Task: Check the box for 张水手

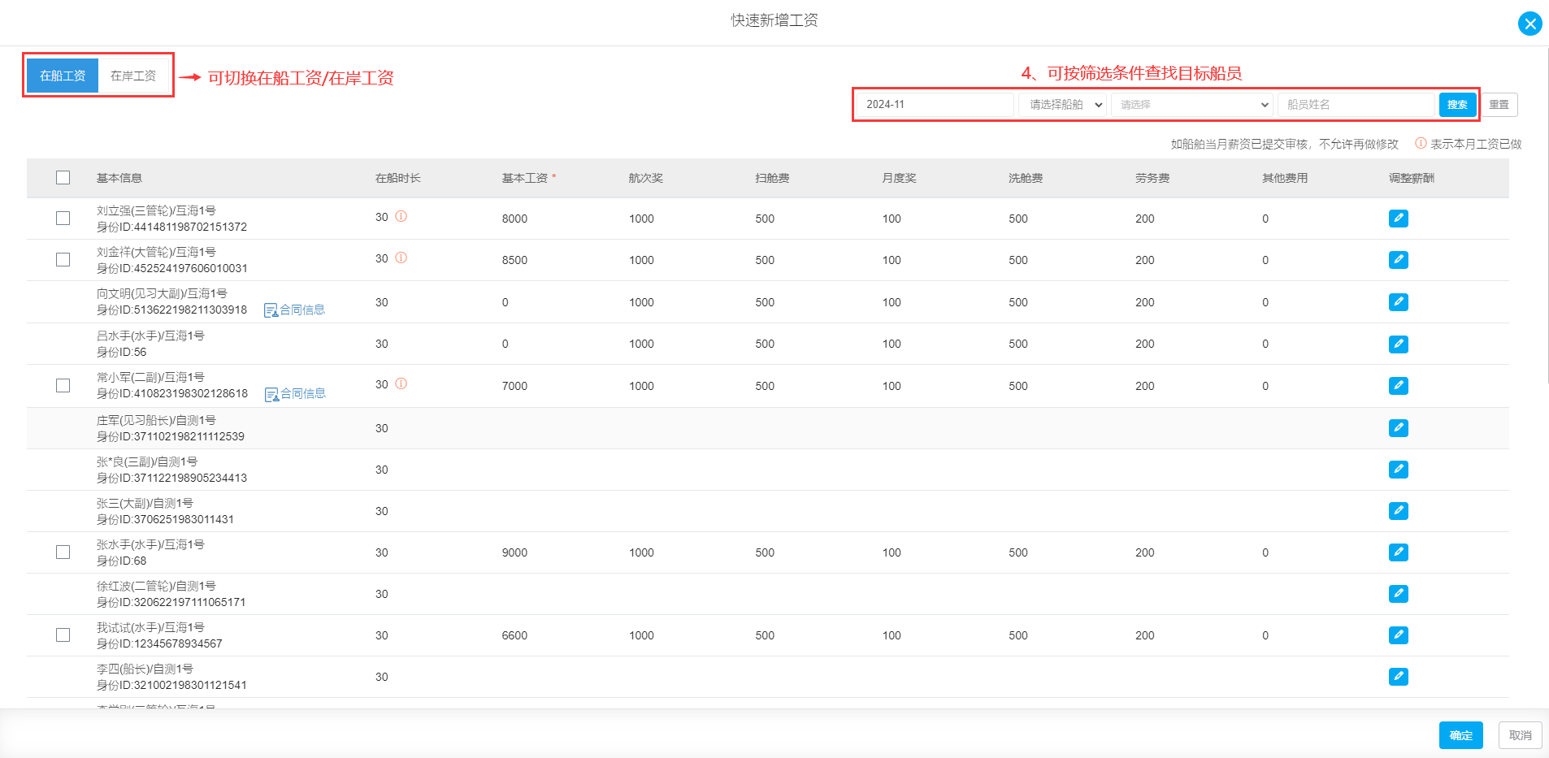Action: coord(63,552)
